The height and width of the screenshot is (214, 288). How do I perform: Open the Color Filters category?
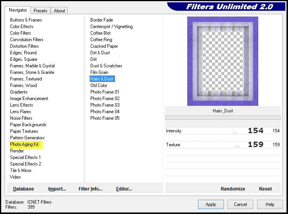[20, 33]
